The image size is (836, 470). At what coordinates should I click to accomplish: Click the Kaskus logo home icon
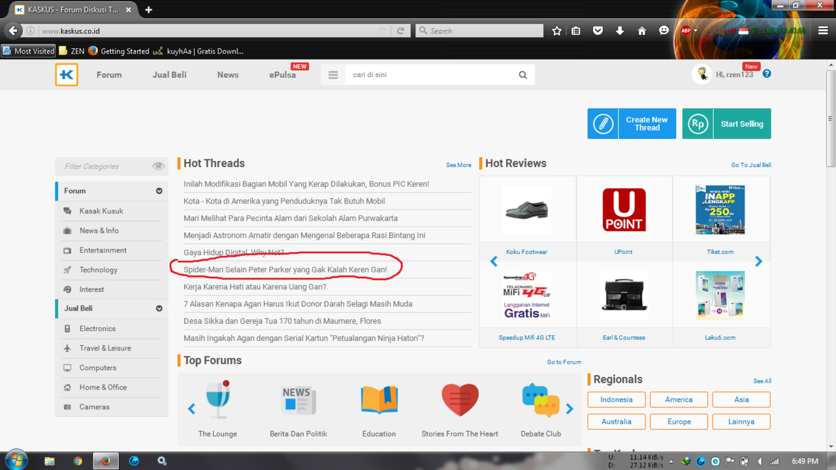pyautogui.click(x=67, y=74)
